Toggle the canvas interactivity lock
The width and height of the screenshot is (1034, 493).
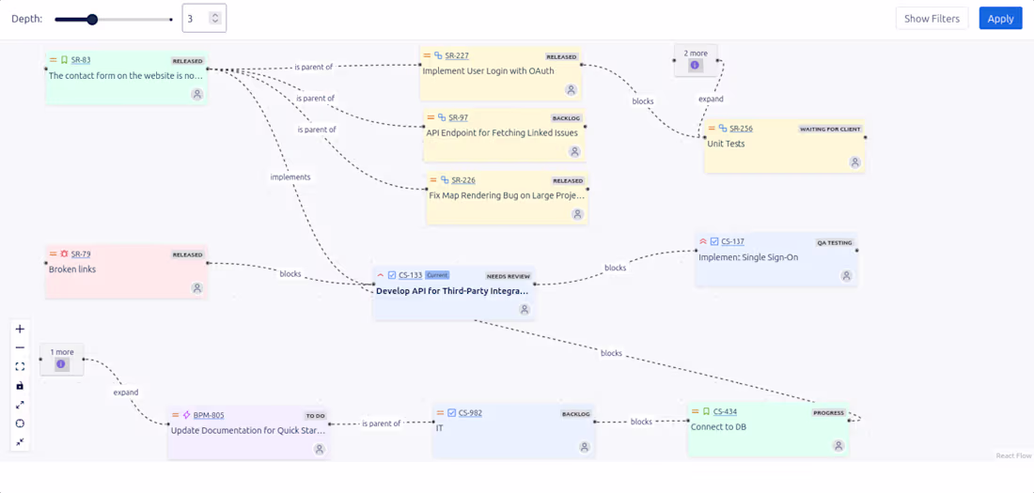click(x=20, y=386)
